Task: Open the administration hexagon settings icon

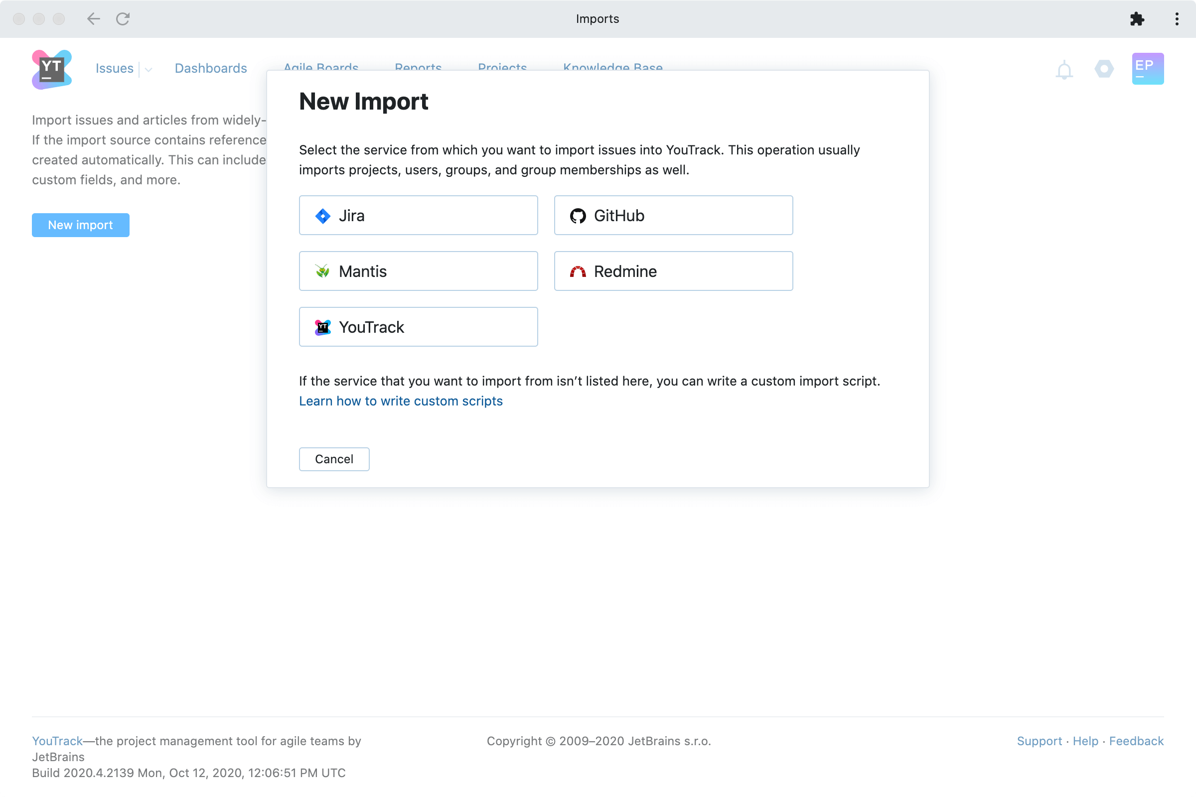Action: [x=1104, y=69]
